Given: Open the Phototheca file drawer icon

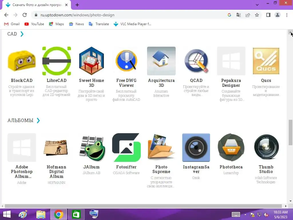Looking at the screenshot, I should point(231,148).
